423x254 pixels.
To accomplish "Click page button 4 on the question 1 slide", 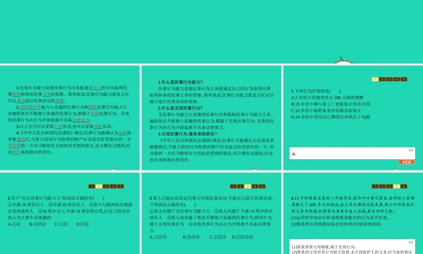I will pos(397,79).
